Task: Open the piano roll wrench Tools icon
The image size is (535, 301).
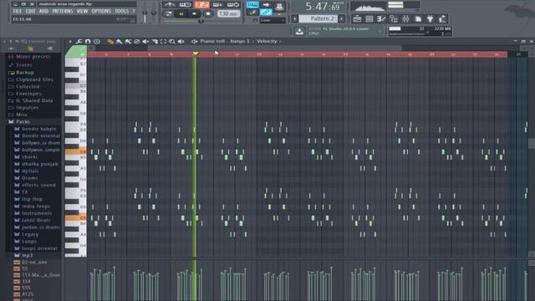Action: [79, 41]
